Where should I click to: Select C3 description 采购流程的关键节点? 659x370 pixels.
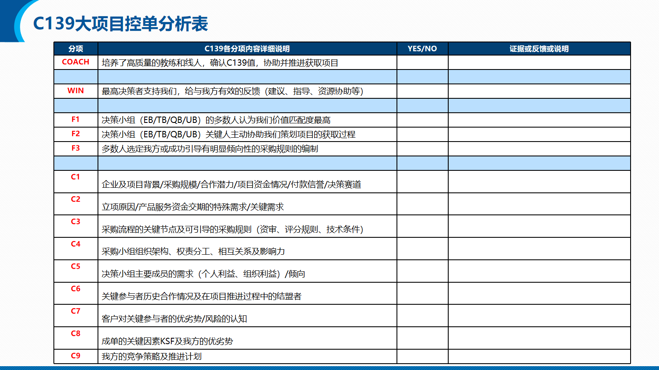pos(233,229)
